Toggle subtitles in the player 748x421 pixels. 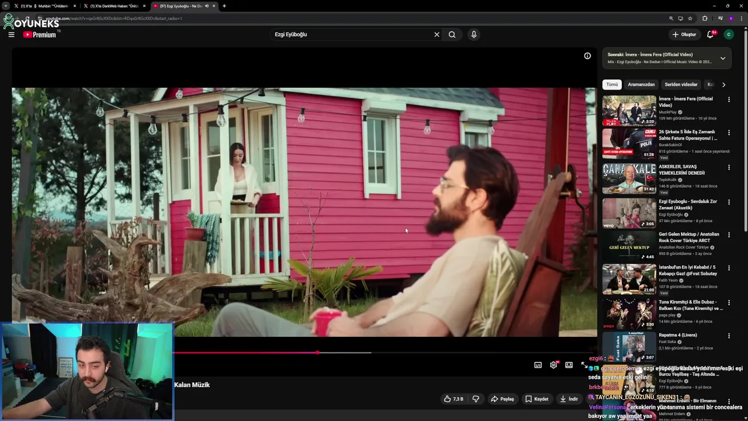pos(538,365)
